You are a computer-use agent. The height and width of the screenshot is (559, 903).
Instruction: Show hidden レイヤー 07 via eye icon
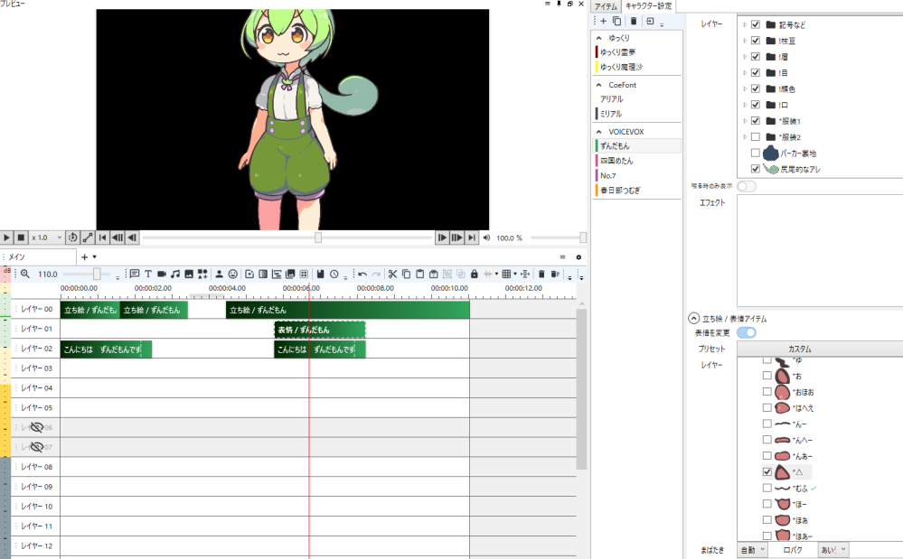click(36, 447)
